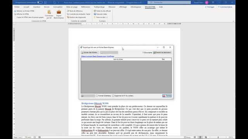Click the export dialog's title icon
The image size is (248, 139).
pos(81,47)
